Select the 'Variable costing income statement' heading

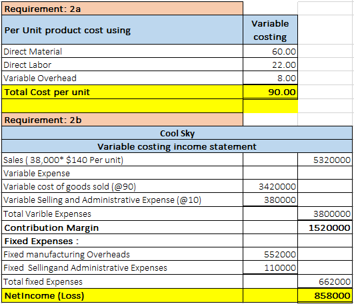[177, 146]
